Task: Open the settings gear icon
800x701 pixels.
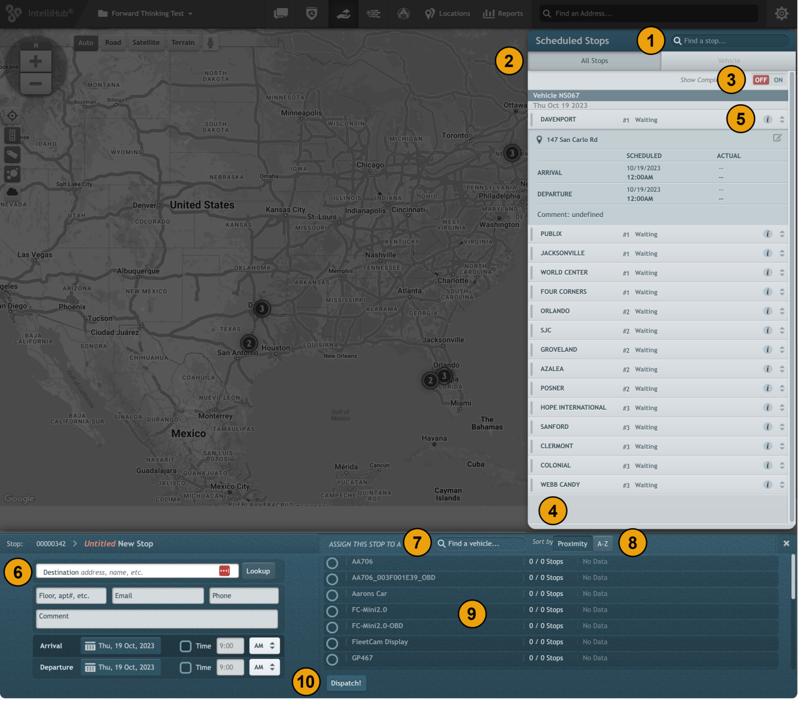Action: click(781, 14)
